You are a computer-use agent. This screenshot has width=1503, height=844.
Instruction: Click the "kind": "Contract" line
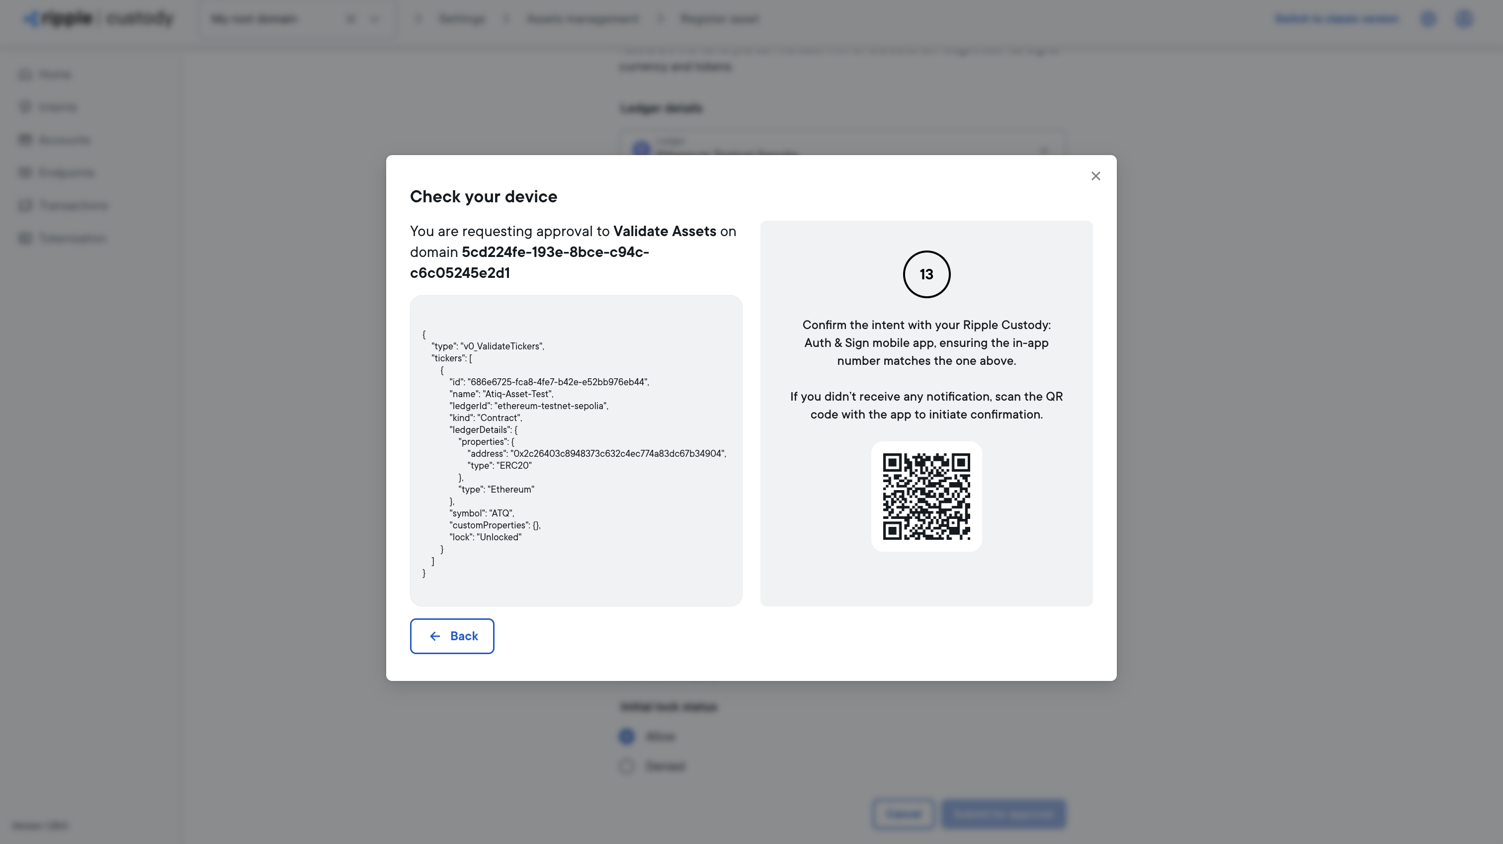point(486,418)
